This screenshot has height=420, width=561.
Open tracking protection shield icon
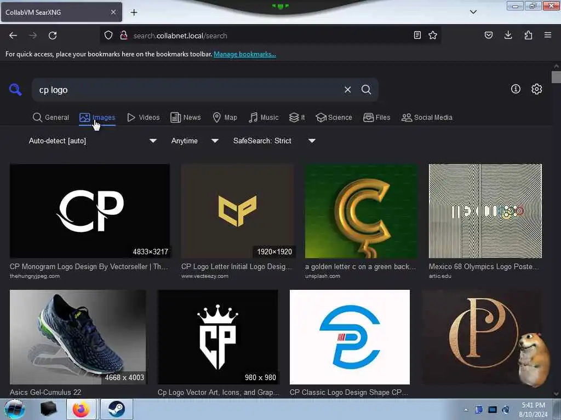click(x=108, y=35)
